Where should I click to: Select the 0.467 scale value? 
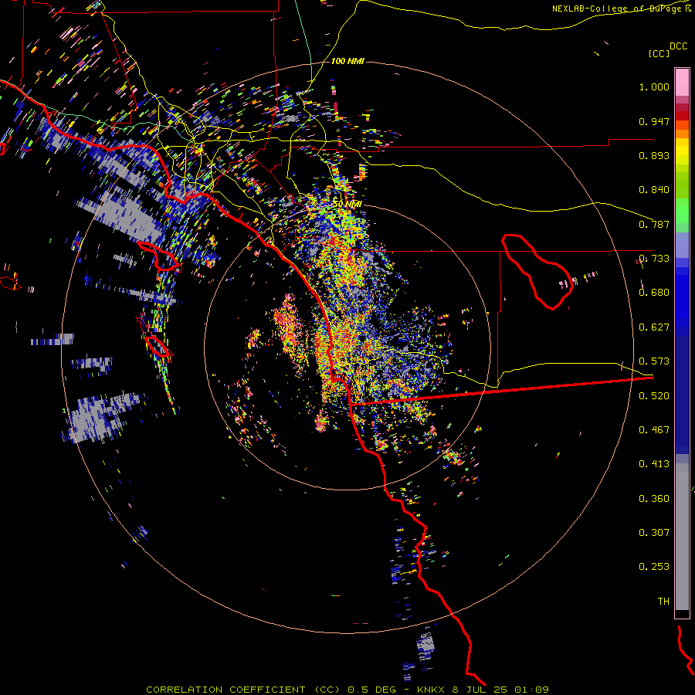[654, 430]
